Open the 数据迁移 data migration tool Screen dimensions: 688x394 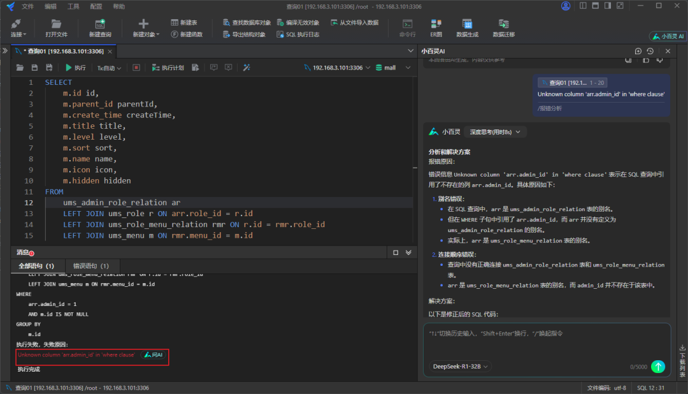[x=503, y=27]
